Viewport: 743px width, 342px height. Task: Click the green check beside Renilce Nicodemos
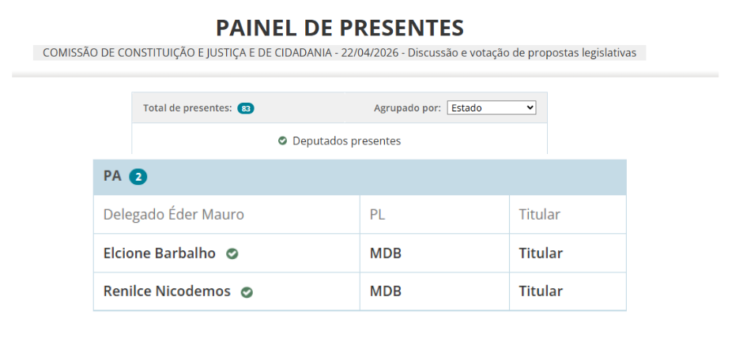247,292
